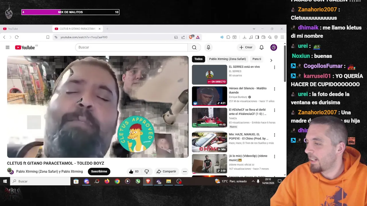Toggle the browser sidebar panel
The height and width of the screenshot is (206, 367).
257,37
